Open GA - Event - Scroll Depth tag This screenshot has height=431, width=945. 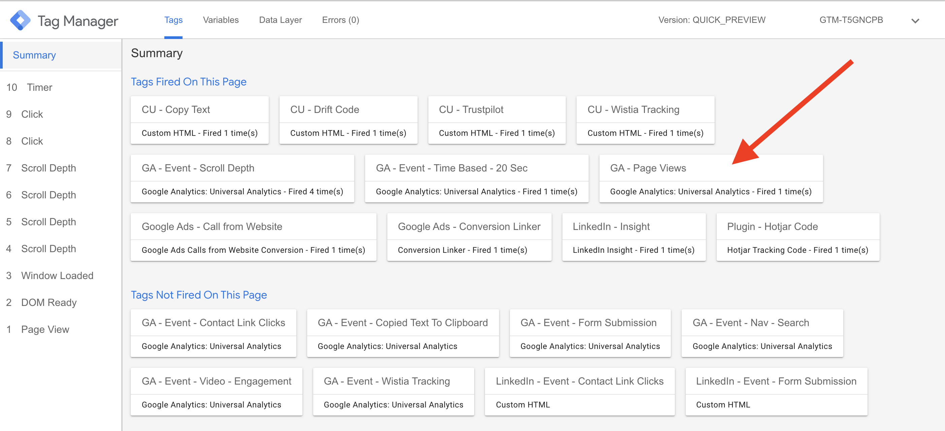pos(242,179)
